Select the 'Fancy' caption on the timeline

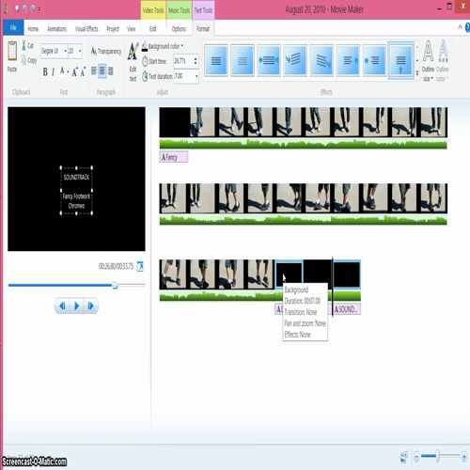pos(174,157)
